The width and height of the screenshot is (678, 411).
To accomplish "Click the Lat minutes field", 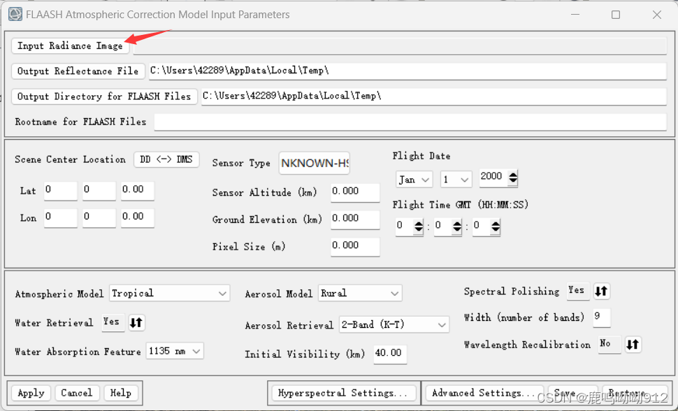I will 99,191.
